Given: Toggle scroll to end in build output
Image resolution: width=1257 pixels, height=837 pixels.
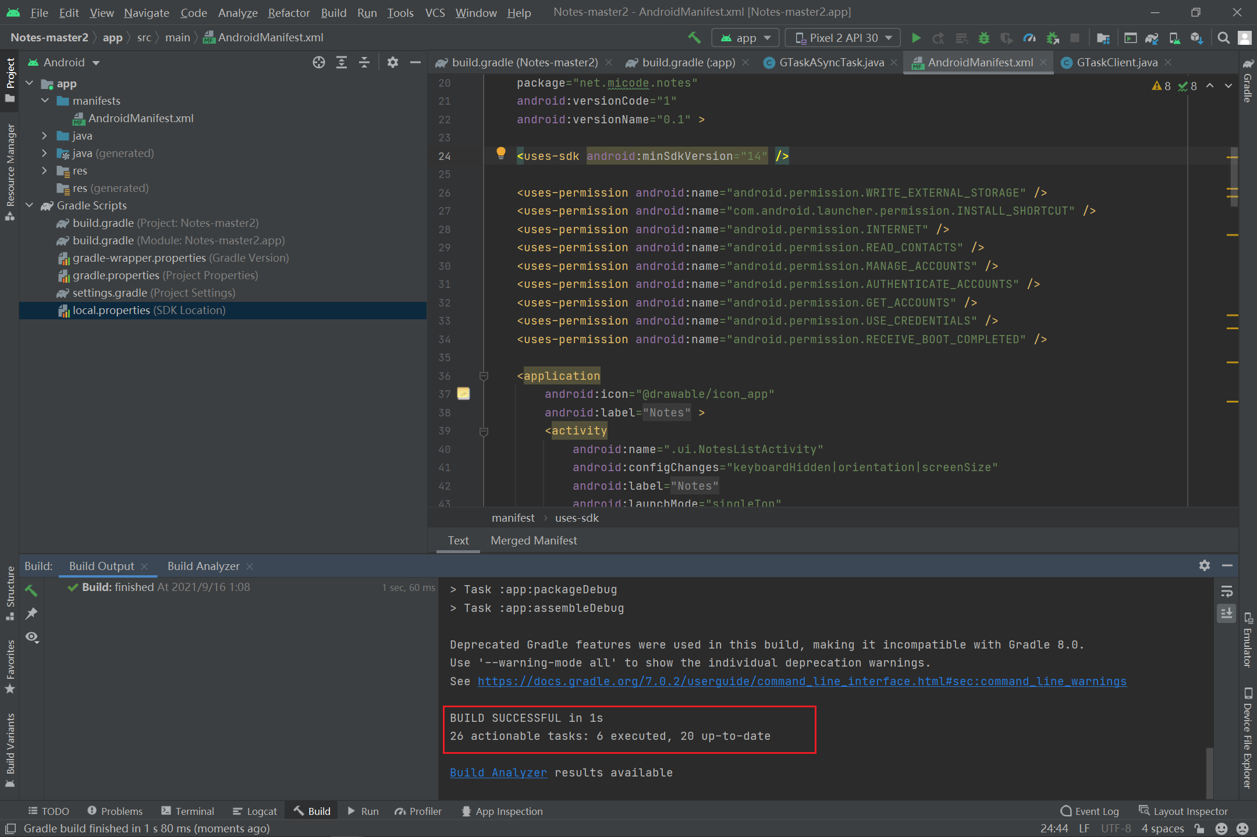Looking at the screenshot, I should (1227, 614).
